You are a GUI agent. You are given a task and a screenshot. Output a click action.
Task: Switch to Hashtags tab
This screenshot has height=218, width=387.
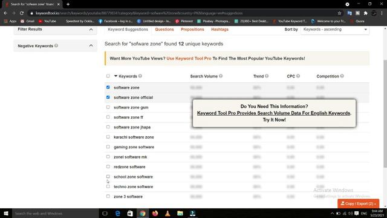tap(220, 30)
